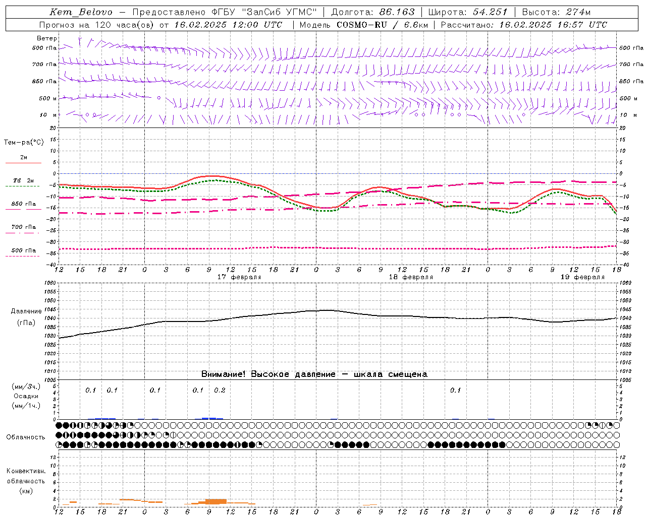This screenshot has width=646, height=516.
Task: Select the text "ЗапСиб УГМС" in the title
Action: coord(280,12)
